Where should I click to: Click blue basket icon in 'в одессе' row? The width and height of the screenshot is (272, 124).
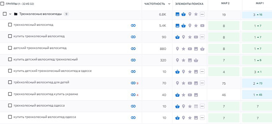tap(177, 71)
